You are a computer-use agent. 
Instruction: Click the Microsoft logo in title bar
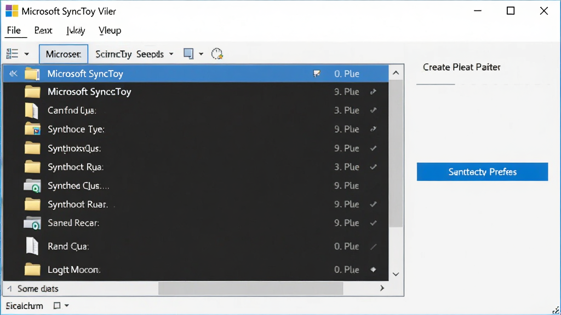[x=12, y=11]
